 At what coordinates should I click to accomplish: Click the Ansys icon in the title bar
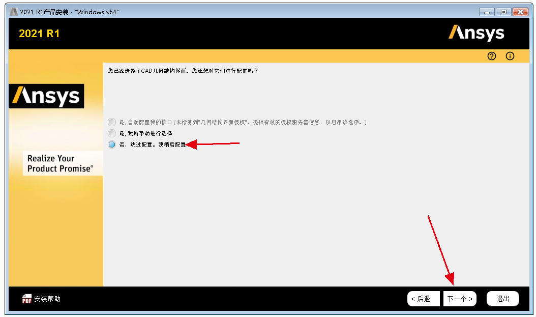tap(13, 11)
